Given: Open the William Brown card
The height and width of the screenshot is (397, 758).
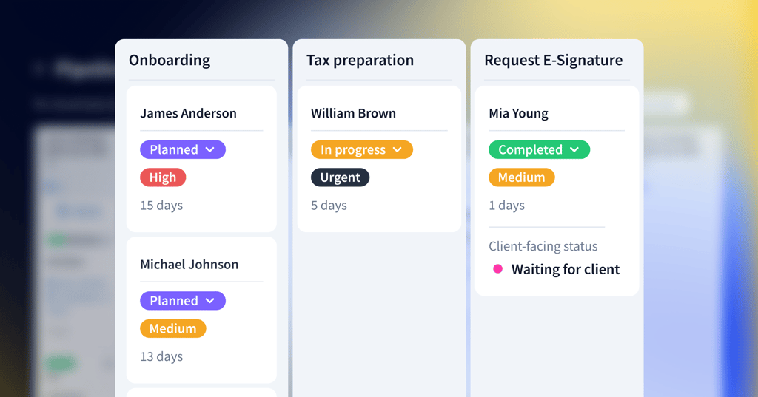Looking at the screenshot, I should tap(353, 113).
